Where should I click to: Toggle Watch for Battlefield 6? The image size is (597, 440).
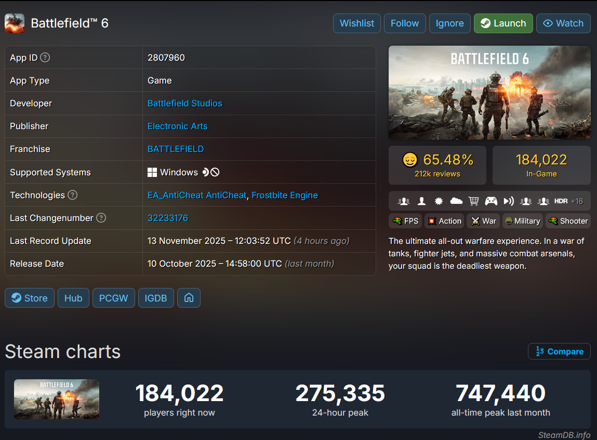[563, 23]
